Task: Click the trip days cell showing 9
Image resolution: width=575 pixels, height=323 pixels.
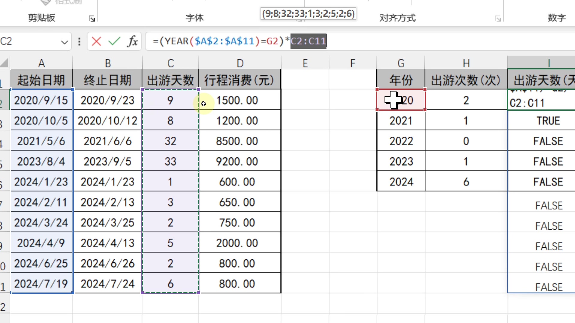Action: (170, 100)
